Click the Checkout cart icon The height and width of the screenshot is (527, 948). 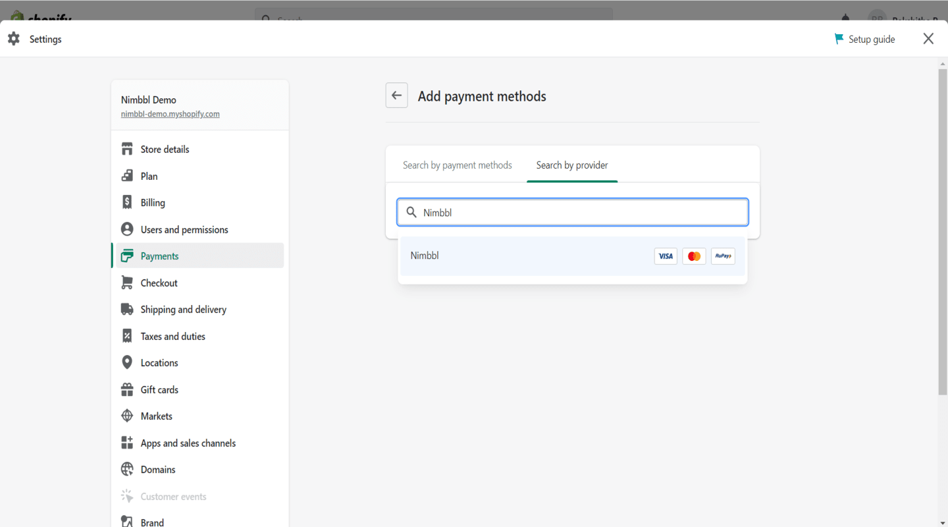coord(127,283)
